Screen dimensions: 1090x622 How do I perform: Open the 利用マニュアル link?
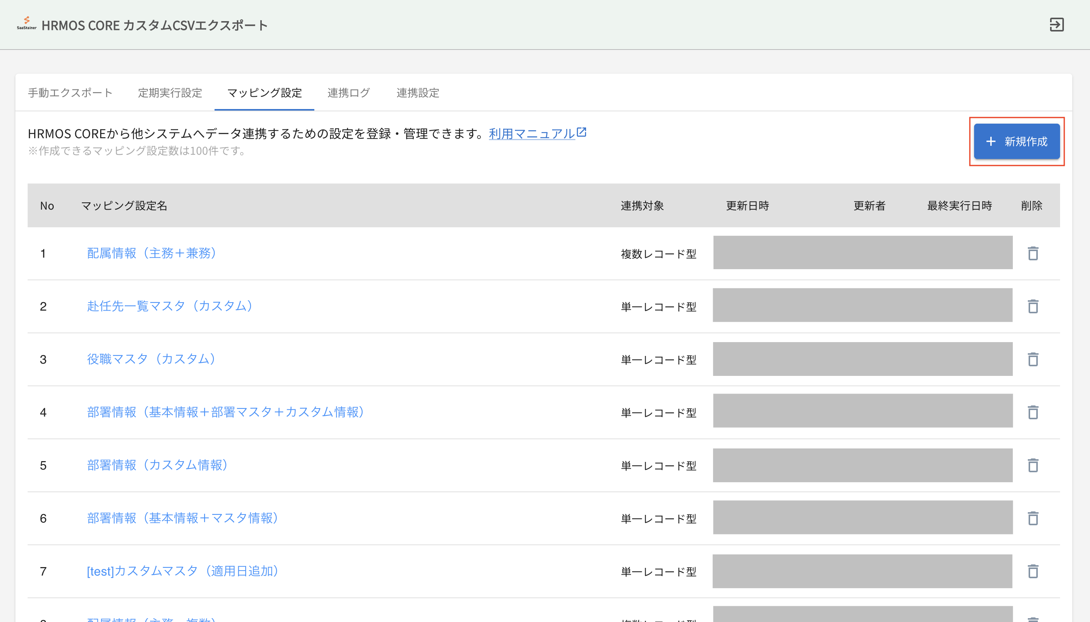[x=531, y=134]
